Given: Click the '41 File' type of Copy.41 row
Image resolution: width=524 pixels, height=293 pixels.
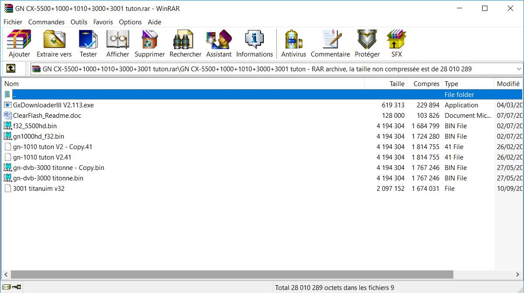Looking at the screenshot, I should (454, 147).
